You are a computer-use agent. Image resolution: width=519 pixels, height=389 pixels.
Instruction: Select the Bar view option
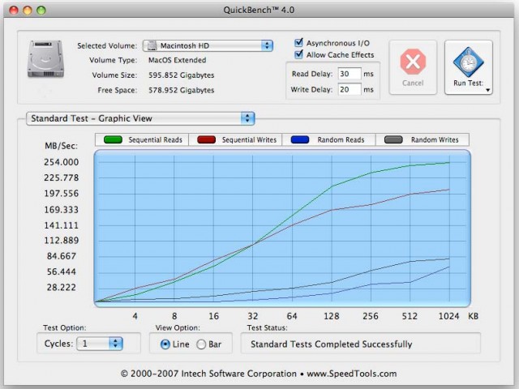(x=201, y=344)
